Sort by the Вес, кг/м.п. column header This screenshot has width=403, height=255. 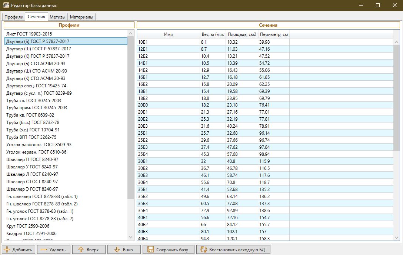(x=213, y=34)
